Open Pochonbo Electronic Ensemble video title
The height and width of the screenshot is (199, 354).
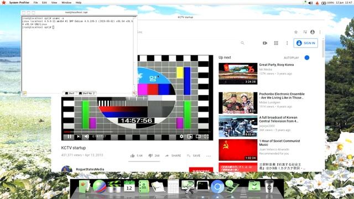(x=282, y=96)
